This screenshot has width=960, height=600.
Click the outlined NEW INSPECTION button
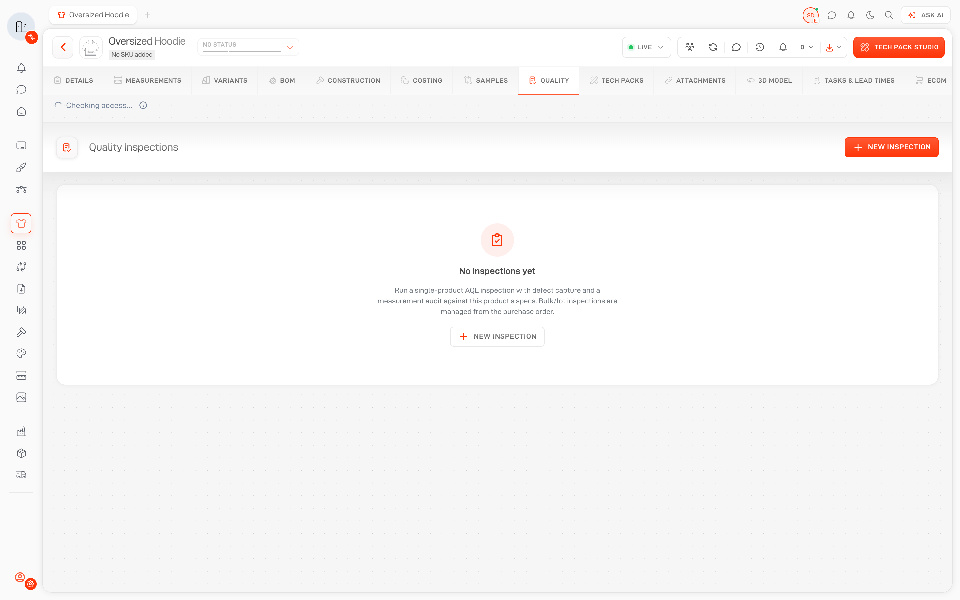tap(497, 337)
